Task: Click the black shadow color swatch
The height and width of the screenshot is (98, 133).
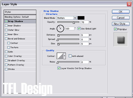Action: point(81,18)
